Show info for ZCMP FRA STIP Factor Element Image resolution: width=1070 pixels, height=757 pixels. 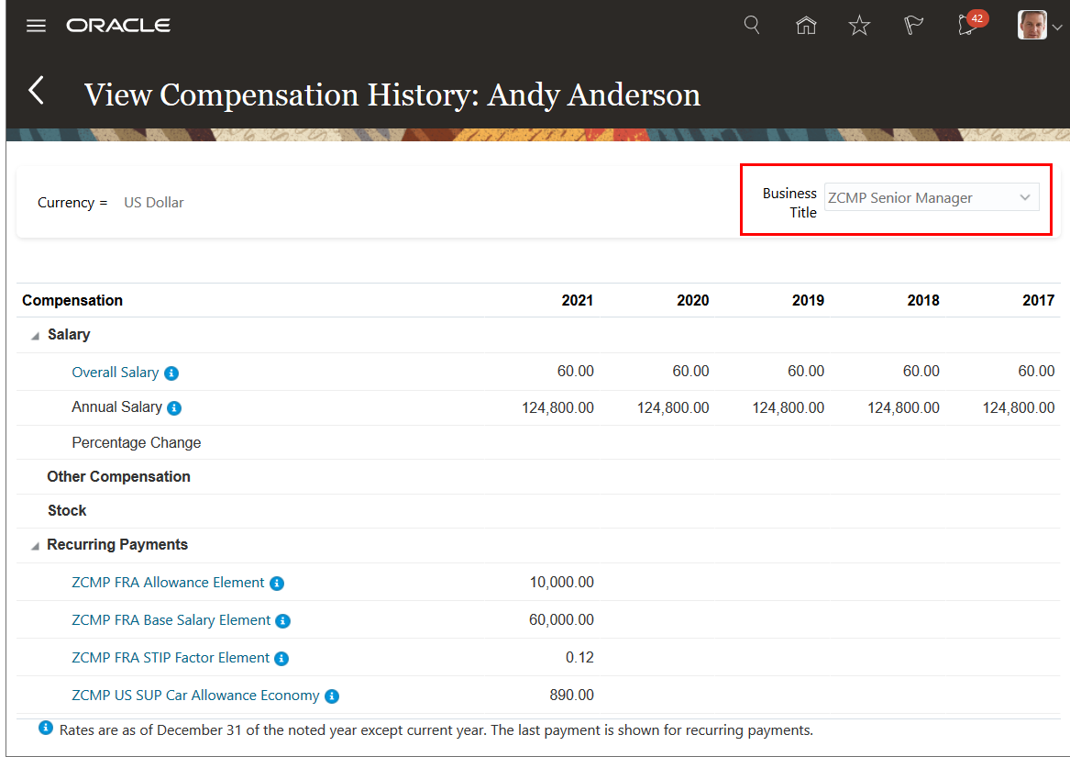[x=281, y=659]
